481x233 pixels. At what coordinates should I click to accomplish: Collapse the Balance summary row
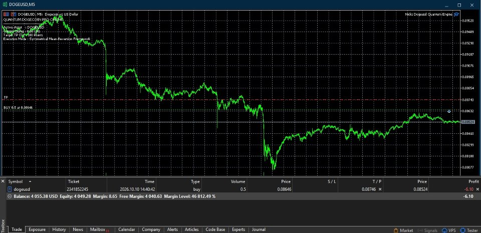pos(10,196)
